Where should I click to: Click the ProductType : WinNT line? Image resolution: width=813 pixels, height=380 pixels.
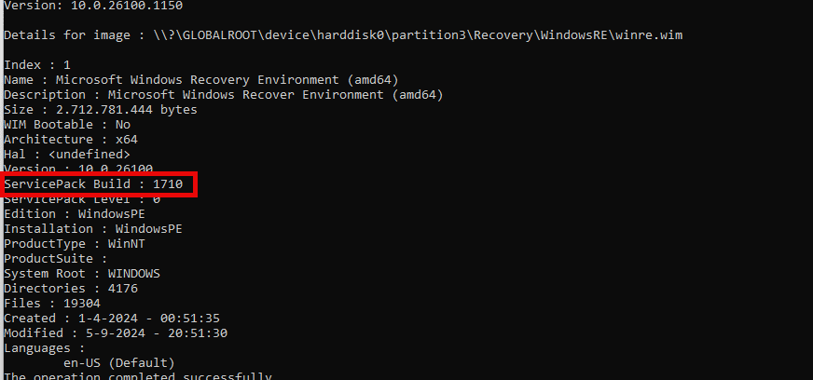(75, 244)
